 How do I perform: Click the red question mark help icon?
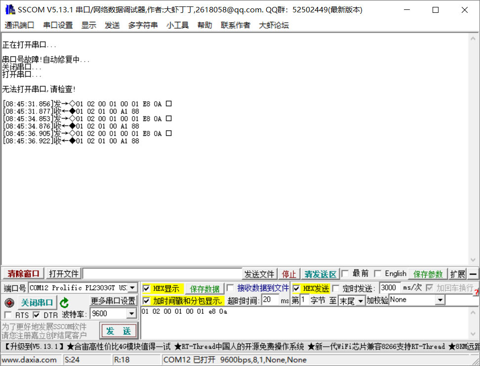pyautogui.click(x=477, y=292)
